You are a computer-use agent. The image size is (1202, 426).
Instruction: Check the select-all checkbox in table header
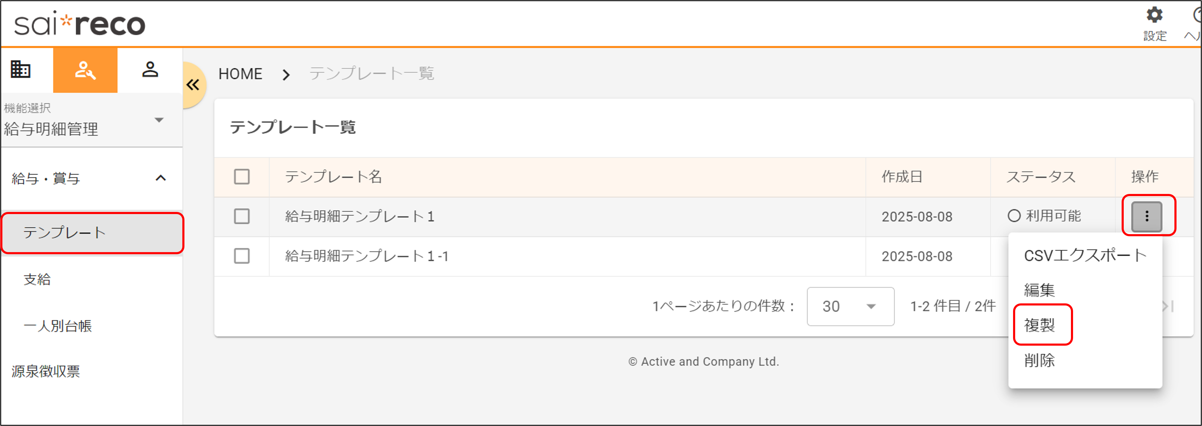242,177
